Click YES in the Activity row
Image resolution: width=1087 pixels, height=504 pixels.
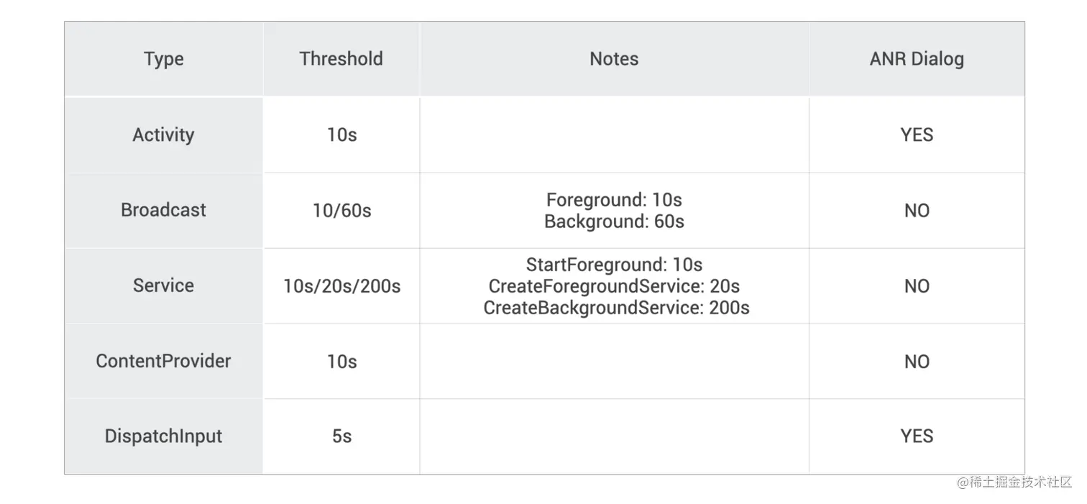[917, 135]
